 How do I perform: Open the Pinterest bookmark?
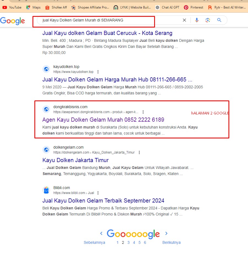pos(194,7)
